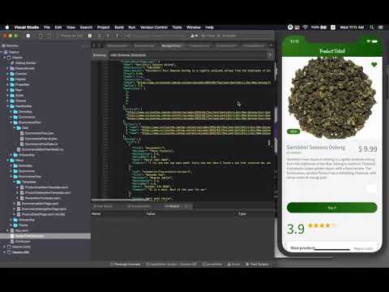Click the star rating in the phone preview
This screenshot has height=292, width=389.
(322, 225)
